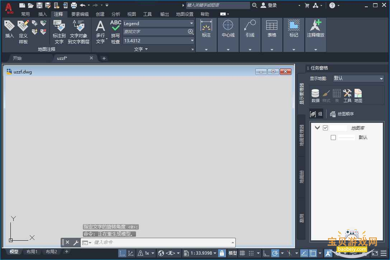
Task: Click the 显示管理器 vertical tab
Action: 301,93
